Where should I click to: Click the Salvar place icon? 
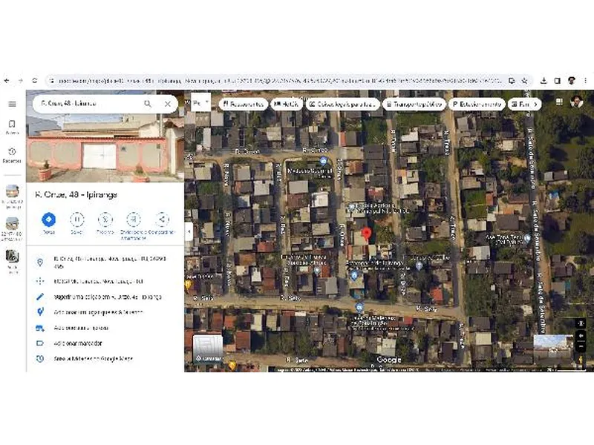(76, 220)
